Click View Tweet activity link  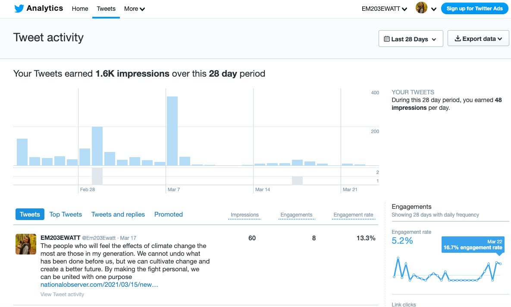click(62, 295)
